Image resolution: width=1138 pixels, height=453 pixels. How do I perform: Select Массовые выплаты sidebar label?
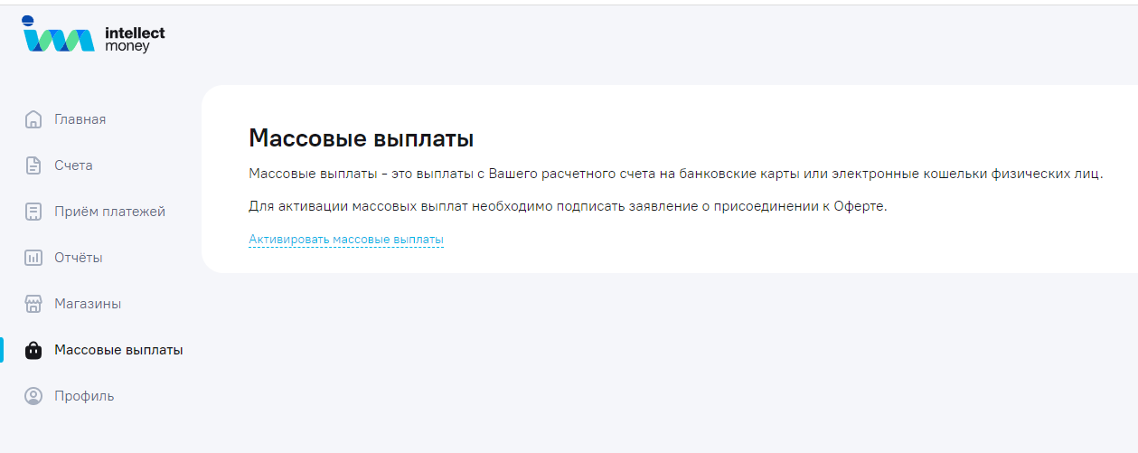tap(118, 350)
